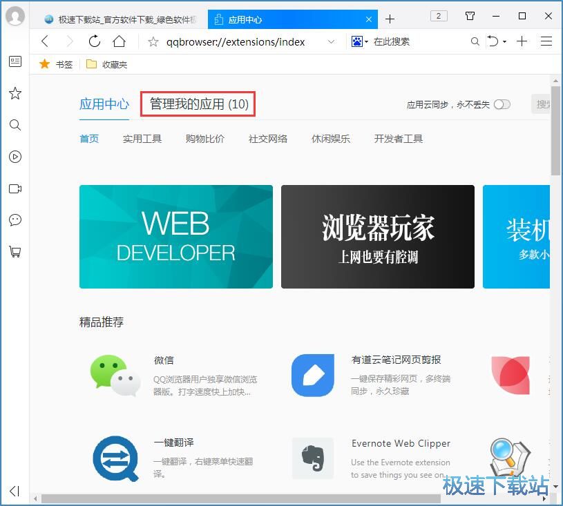Image resolution: width=563 pixels, height=506 pixels.
Task: Click the user avatar profile icon
Action: 15,16
